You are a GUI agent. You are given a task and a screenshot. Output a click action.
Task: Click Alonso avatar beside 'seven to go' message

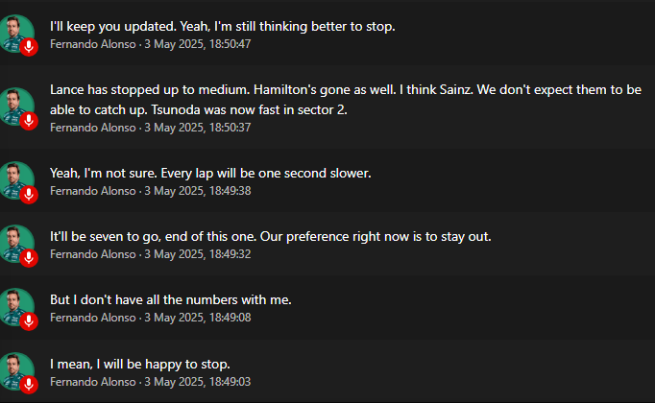(15, 244)
